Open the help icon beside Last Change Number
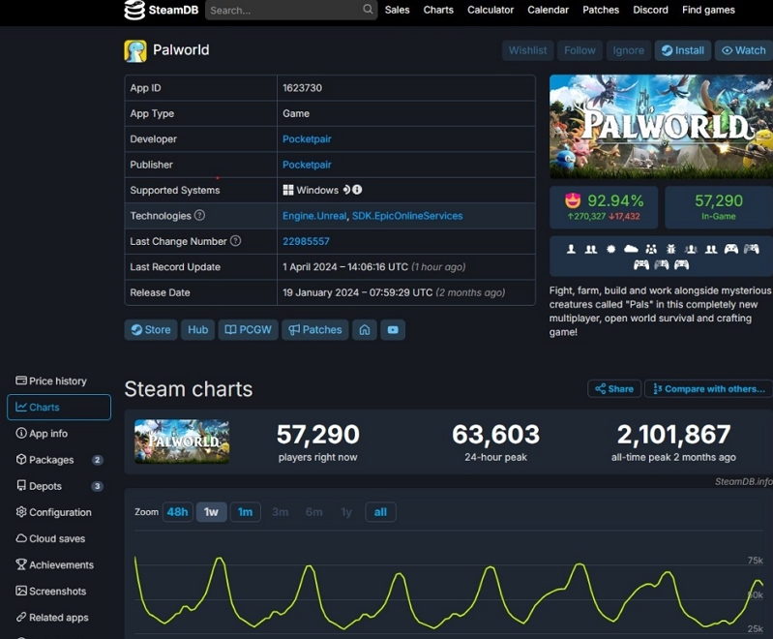Viewport: 773px width, 639px height. (236, 241)
